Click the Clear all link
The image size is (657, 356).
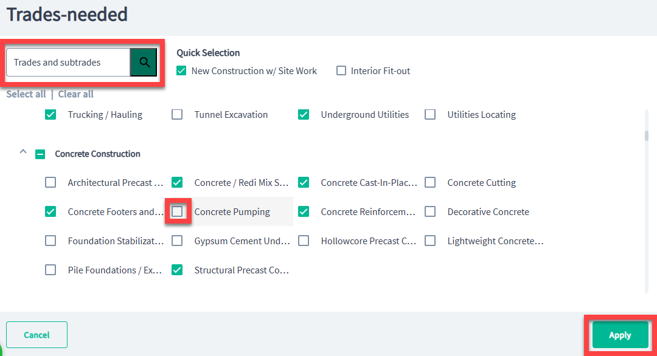coord(76,94)
